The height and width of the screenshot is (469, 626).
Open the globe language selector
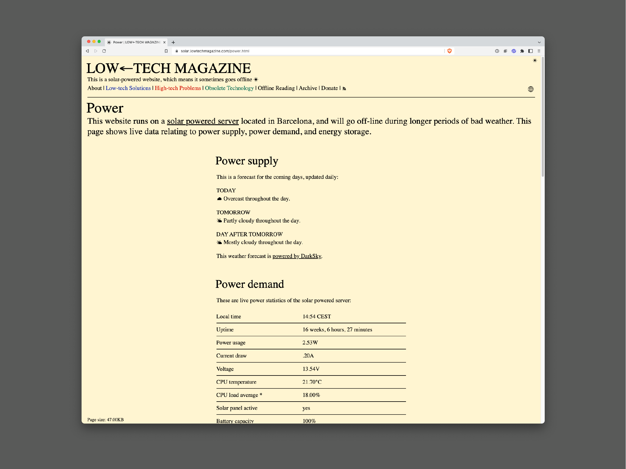point(531,89)
